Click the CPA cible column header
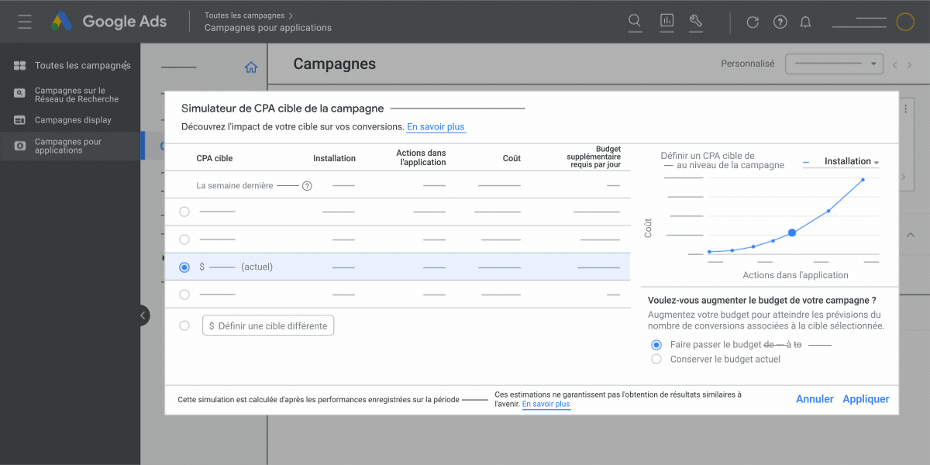The width and height of the screenshot is (930, 465). click(x=215, y=158)
